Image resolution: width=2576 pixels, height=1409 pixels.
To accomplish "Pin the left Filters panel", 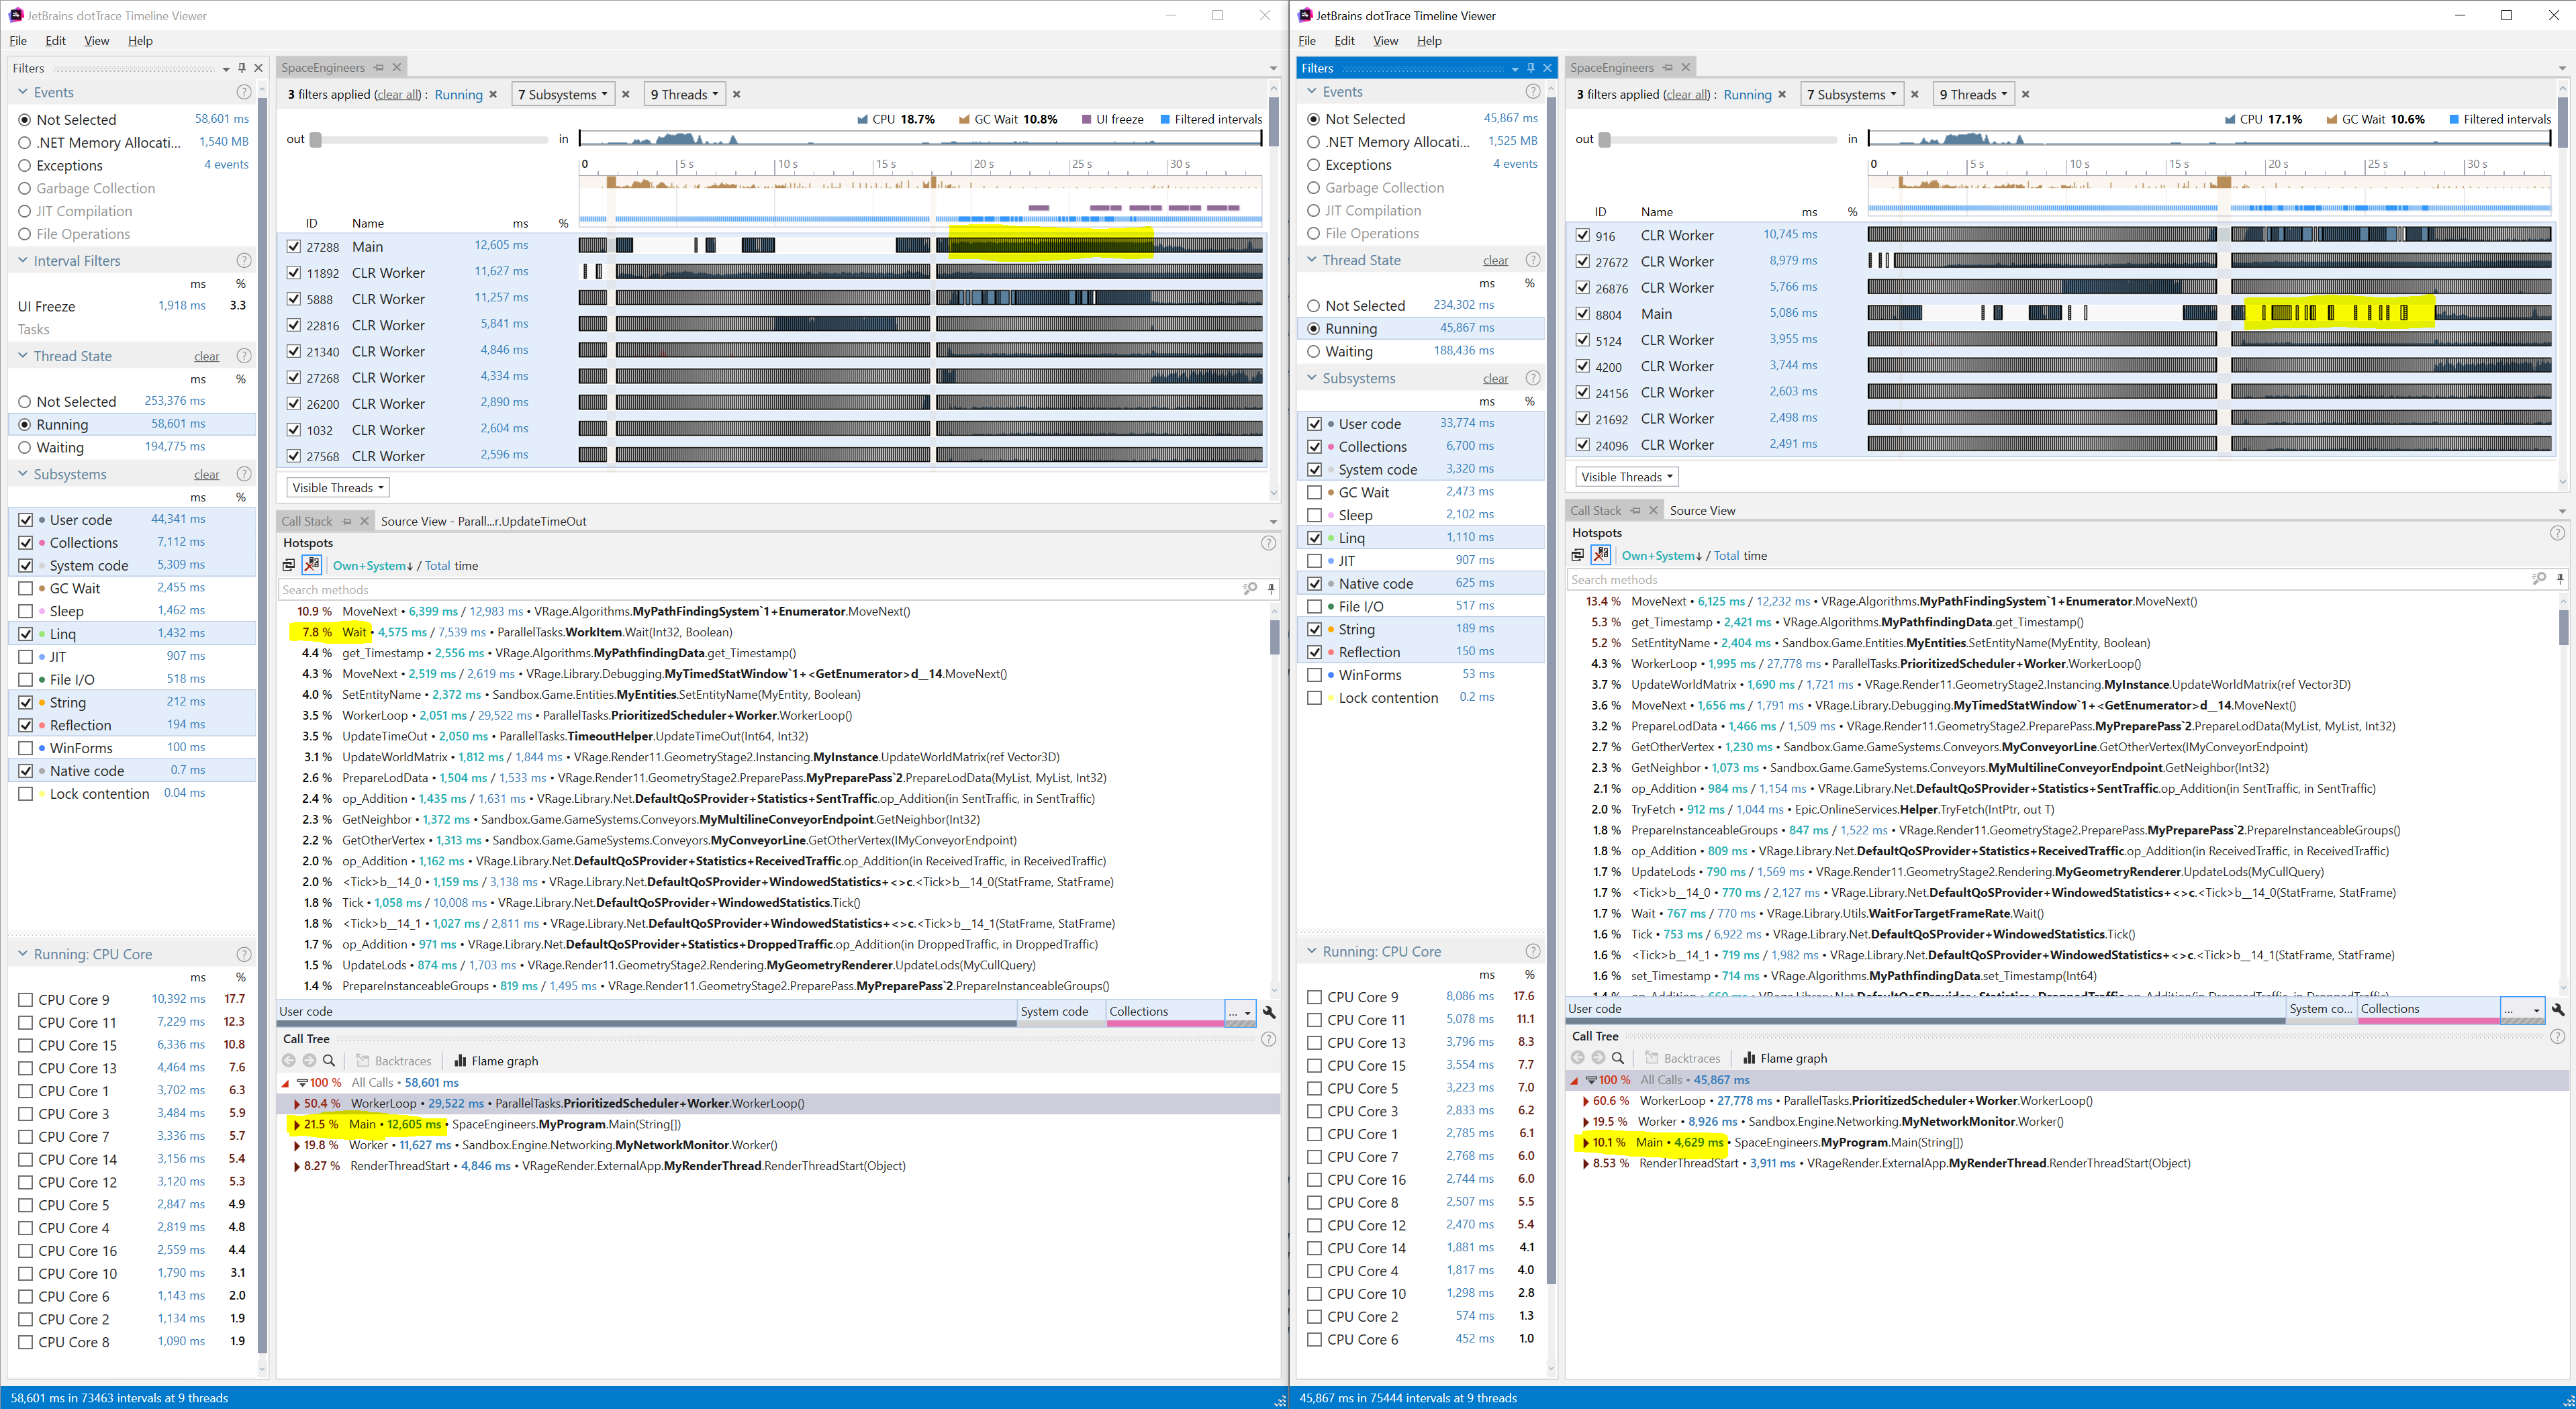I will click(242, 68).
